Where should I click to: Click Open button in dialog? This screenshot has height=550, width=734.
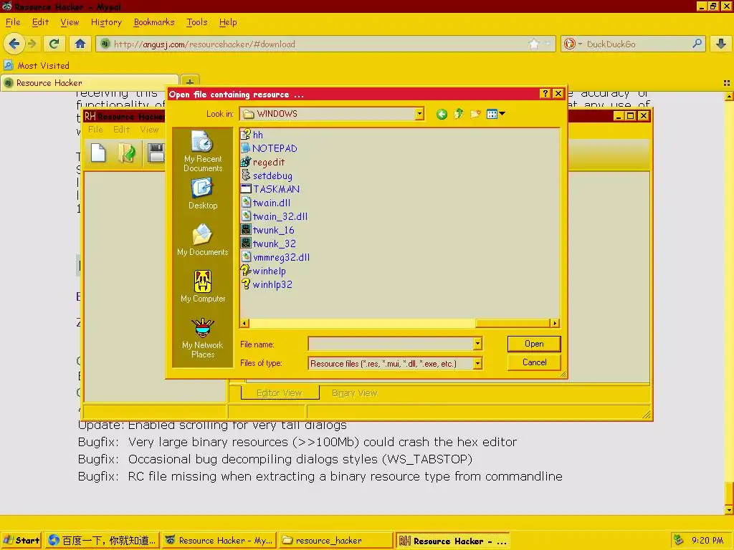533,344
